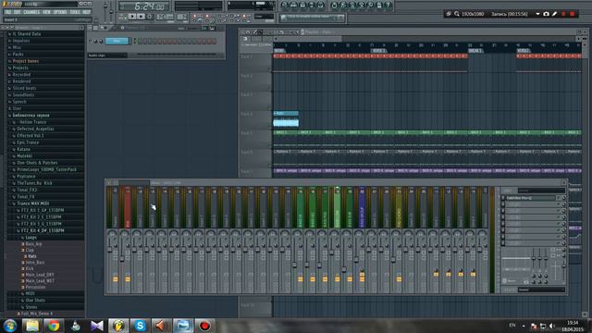Click the transport Play button
This screenshot has width=592, height=333.
click(x=132, y=17)
